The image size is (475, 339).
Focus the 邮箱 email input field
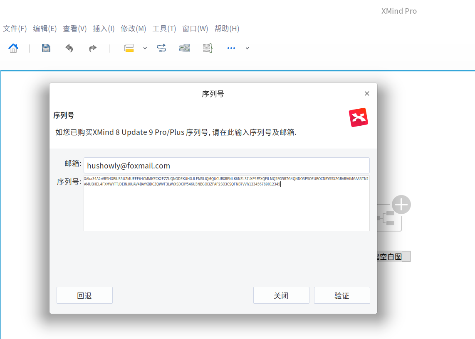coord(227,166)
